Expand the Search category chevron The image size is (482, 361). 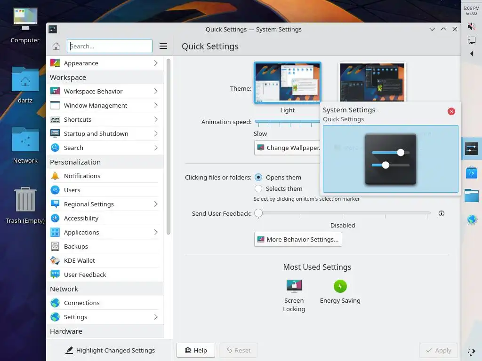[x=156, y=148]
